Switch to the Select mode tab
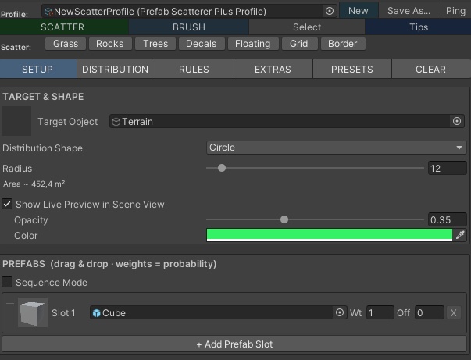 (x=307, y=27)
